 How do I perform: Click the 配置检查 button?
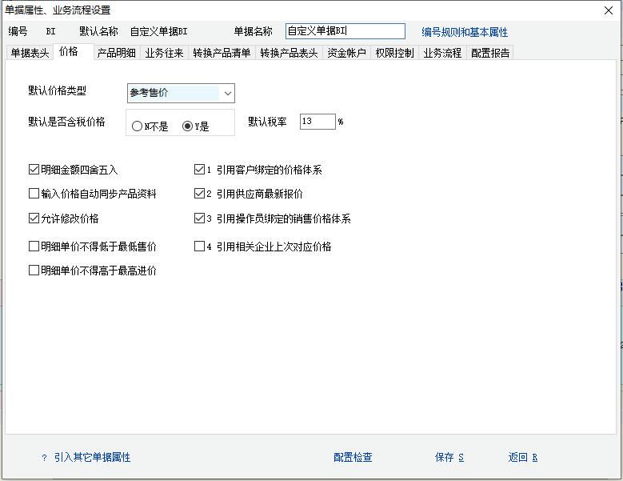(x=353, y=458)
